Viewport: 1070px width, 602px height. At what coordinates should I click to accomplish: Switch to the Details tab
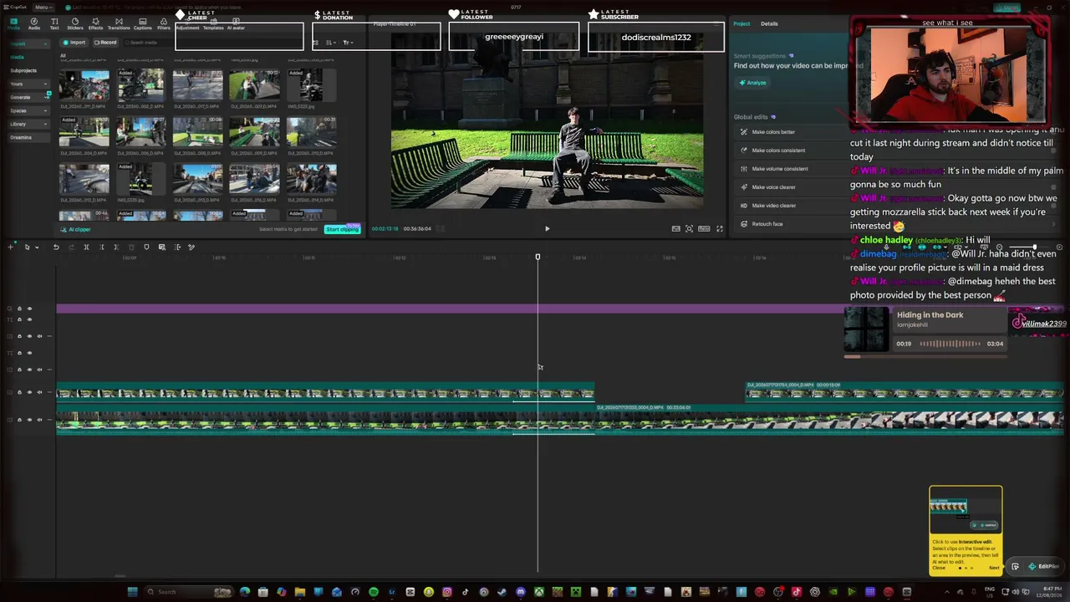pos(769,23)
